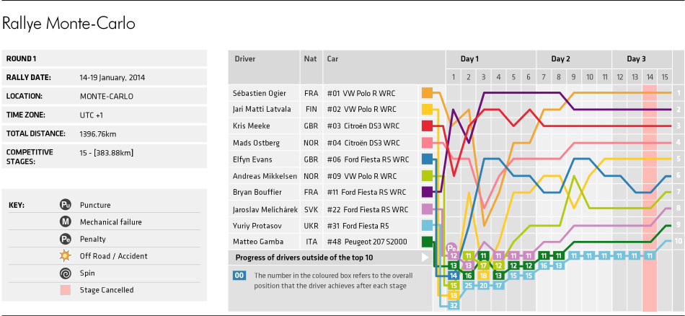
Task: Click final position 10 on the right edge
Action: pyautogui.click(x=679, y=240)
